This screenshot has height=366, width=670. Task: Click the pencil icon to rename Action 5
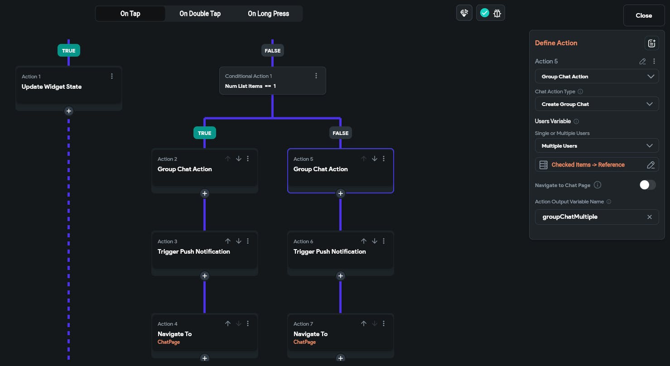click(642, 61)
